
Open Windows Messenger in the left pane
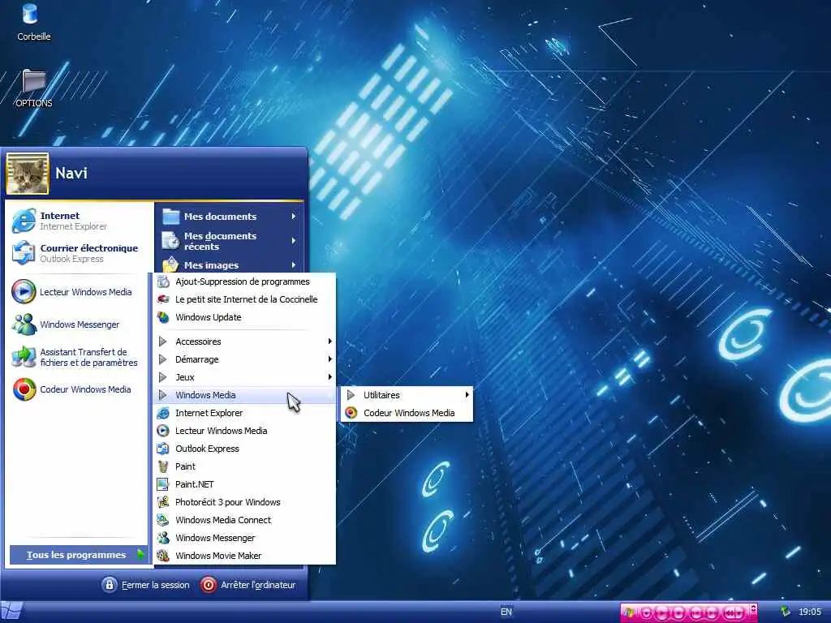(x=77, y=324)
